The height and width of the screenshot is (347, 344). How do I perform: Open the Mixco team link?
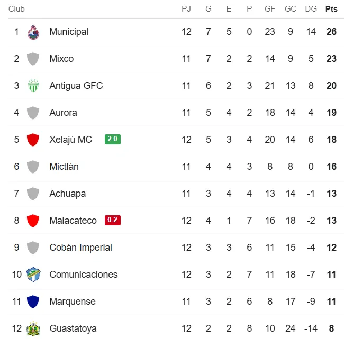click(x=61, y=59)
